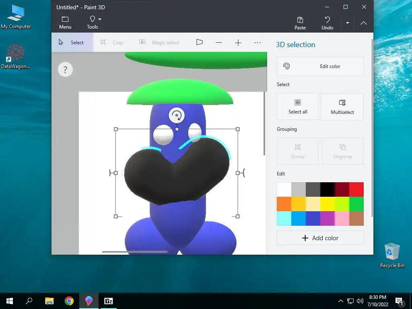Pick the bright yellow color swatch
This screenshot has width=412, height=309.
click(x=328, y=204)
